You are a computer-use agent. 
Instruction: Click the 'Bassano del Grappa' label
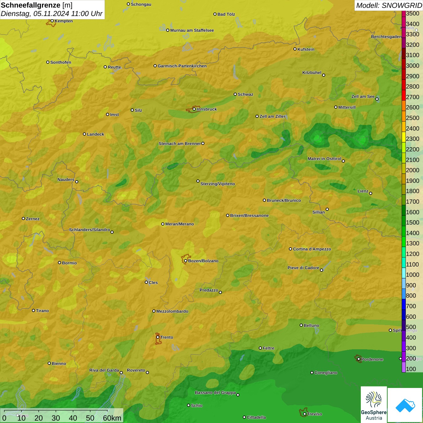coord(215,392)
